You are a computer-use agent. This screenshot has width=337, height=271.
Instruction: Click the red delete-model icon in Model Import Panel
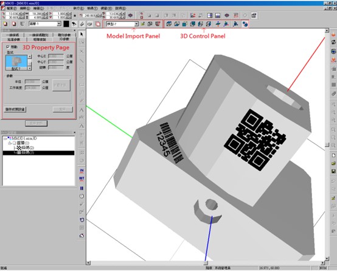pyautogui.click(x=158, y=24)
